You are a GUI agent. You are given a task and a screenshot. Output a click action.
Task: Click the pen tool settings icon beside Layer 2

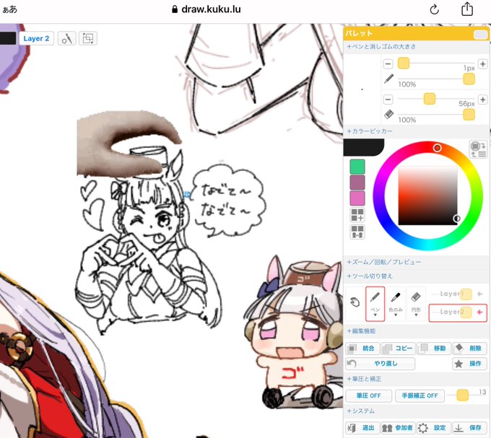(x=66, y=38)
